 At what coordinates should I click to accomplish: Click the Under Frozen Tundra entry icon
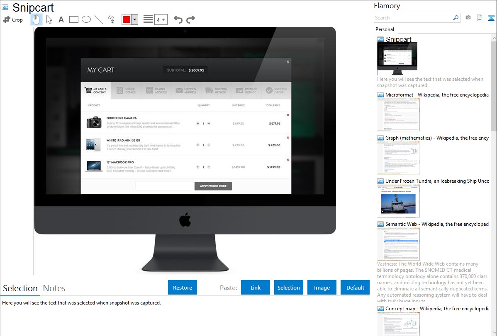[x=380, y=181]
